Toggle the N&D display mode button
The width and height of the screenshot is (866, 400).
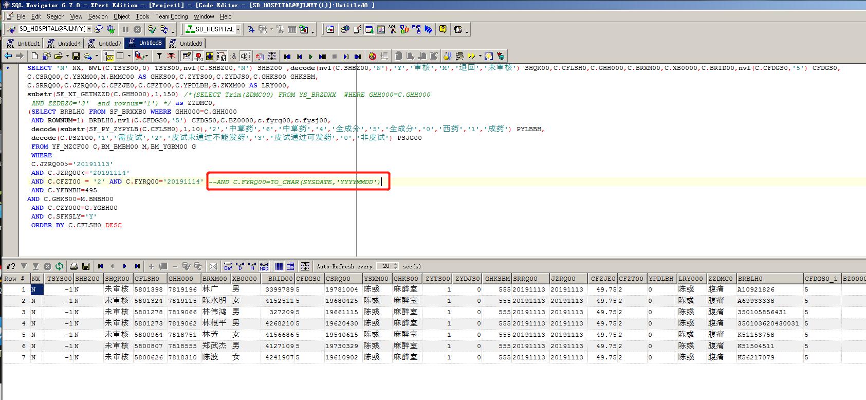264,266
